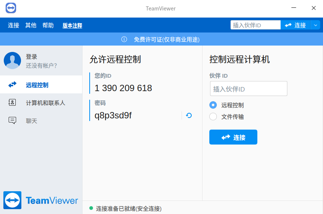Select the 文件传输 radio button
This screenshot has width=323, height=214.
tap(213, 117)
